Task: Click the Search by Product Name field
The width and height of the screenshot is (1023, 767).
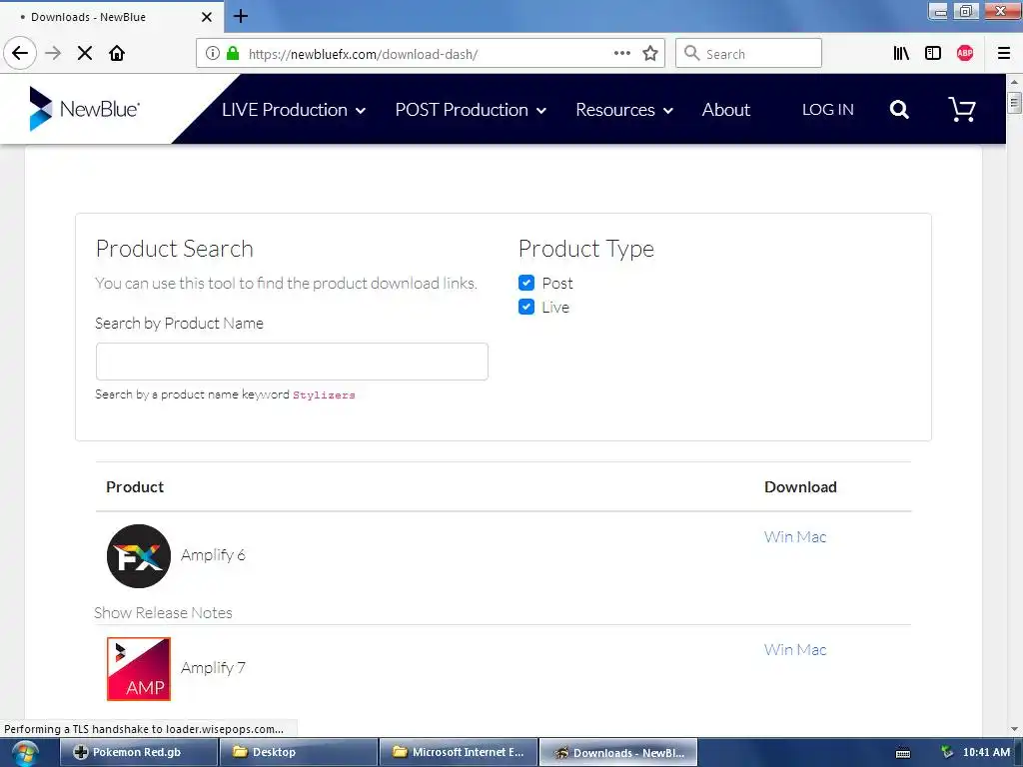Action: [292, 362]
